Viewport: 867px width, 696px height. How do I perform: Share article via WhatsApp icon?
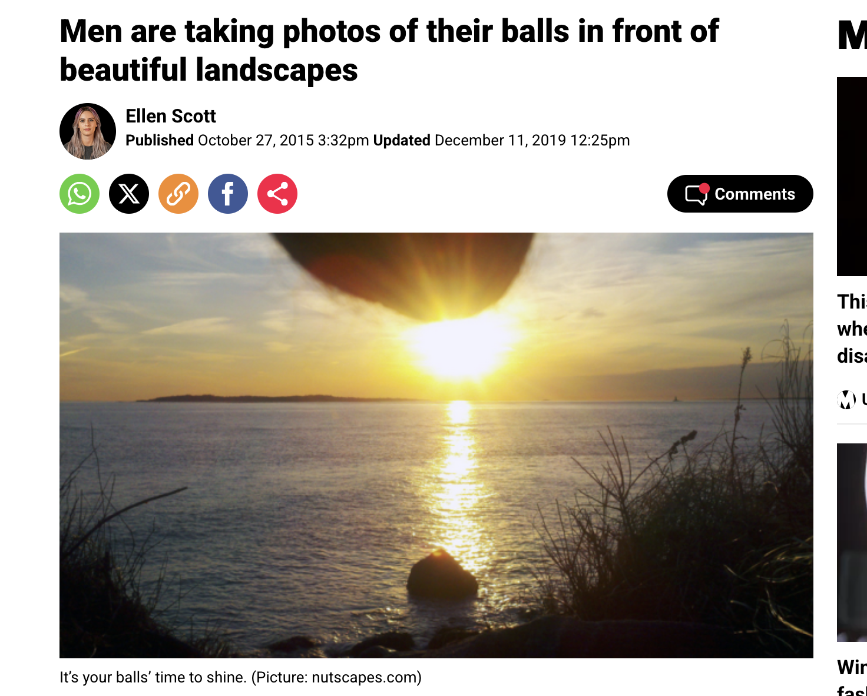pos(80,194)
